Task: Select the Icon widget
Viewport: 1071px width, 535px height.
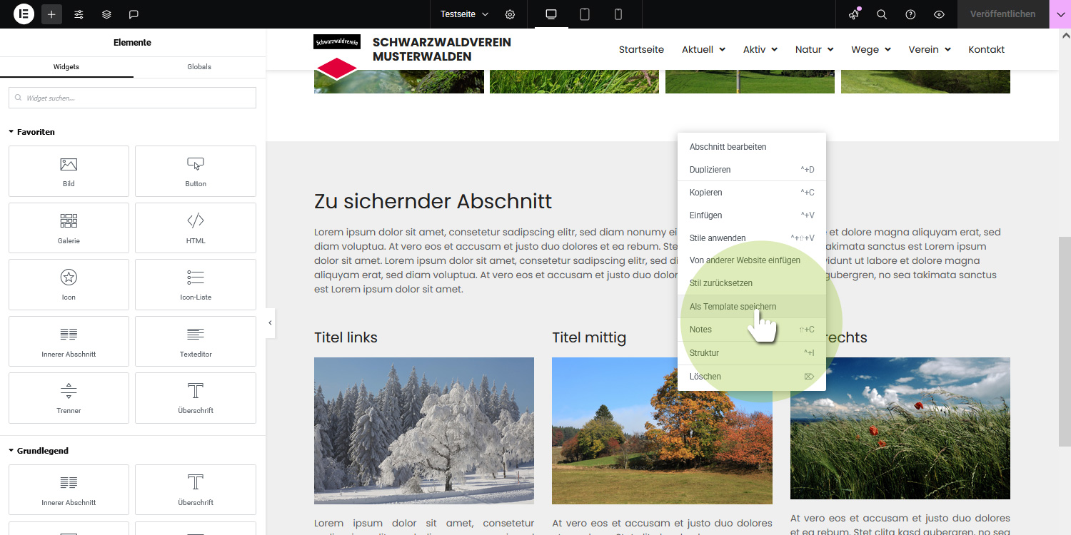Action: (x=69, y=285)
